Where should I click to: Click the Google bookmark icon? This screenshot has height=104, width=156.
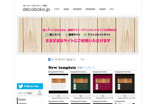pyautogui.click(x=56, y=59)
